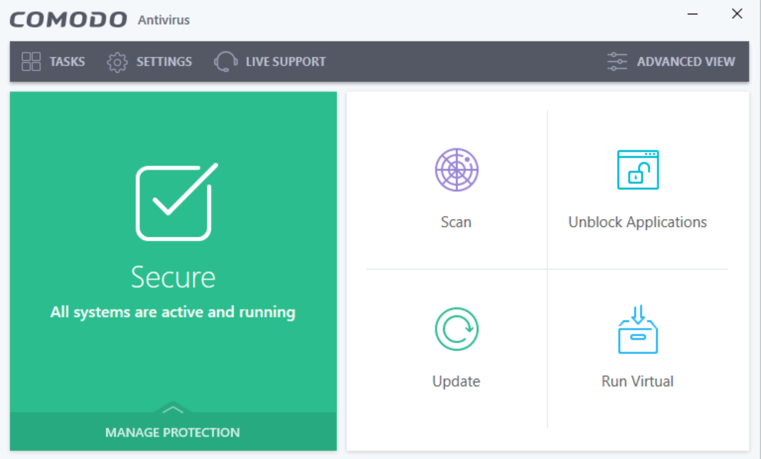
Task: Expand the Manage Protection panel
Action: point(172,432)
